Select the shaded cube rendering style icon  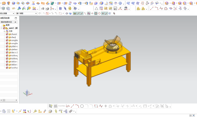(70, 14)
